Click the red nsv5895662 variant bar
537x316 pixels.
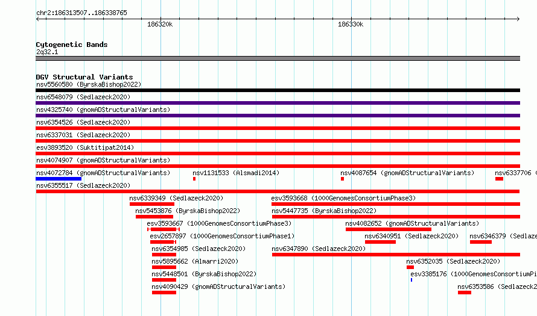(x=164, y=267)
